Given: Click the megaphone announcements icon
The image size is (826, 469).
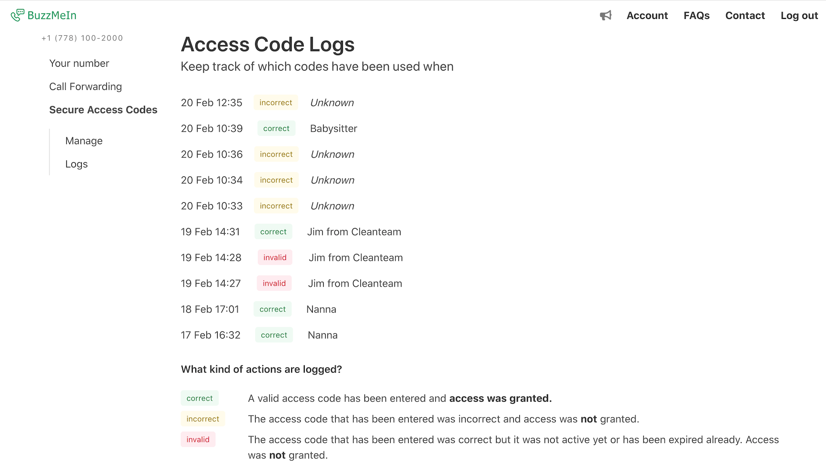Looking at the screenshot, I should point(605,15).
